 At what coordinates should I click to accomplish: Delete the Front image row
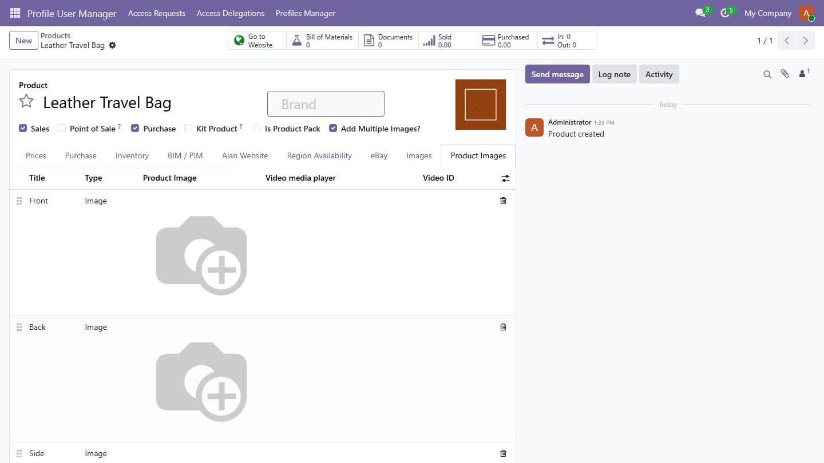tap(503, 201)
